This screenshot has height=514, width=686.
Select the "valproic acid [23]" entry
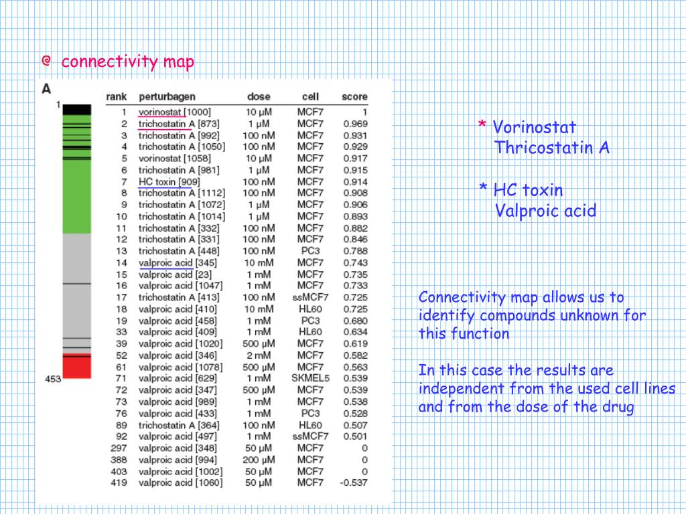[x=175, y=274]
